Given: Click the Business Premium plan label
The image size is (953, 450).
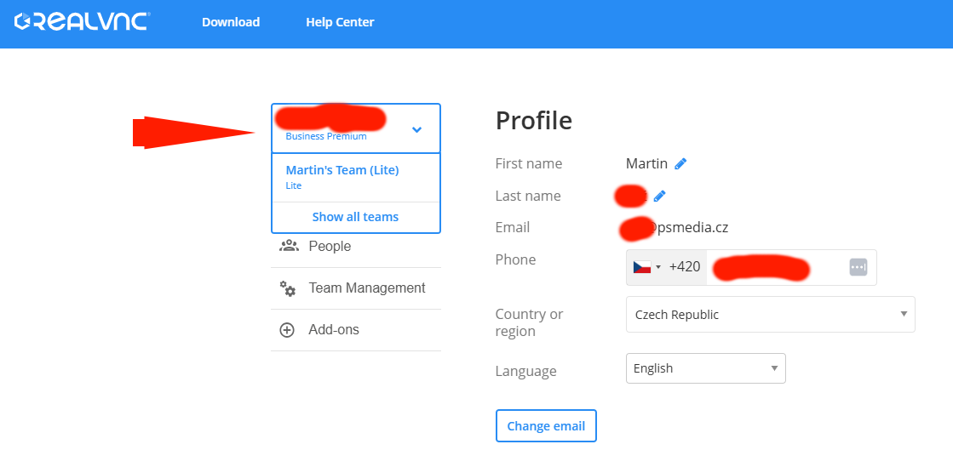Looking at the screenshot, I should point(326,136).
